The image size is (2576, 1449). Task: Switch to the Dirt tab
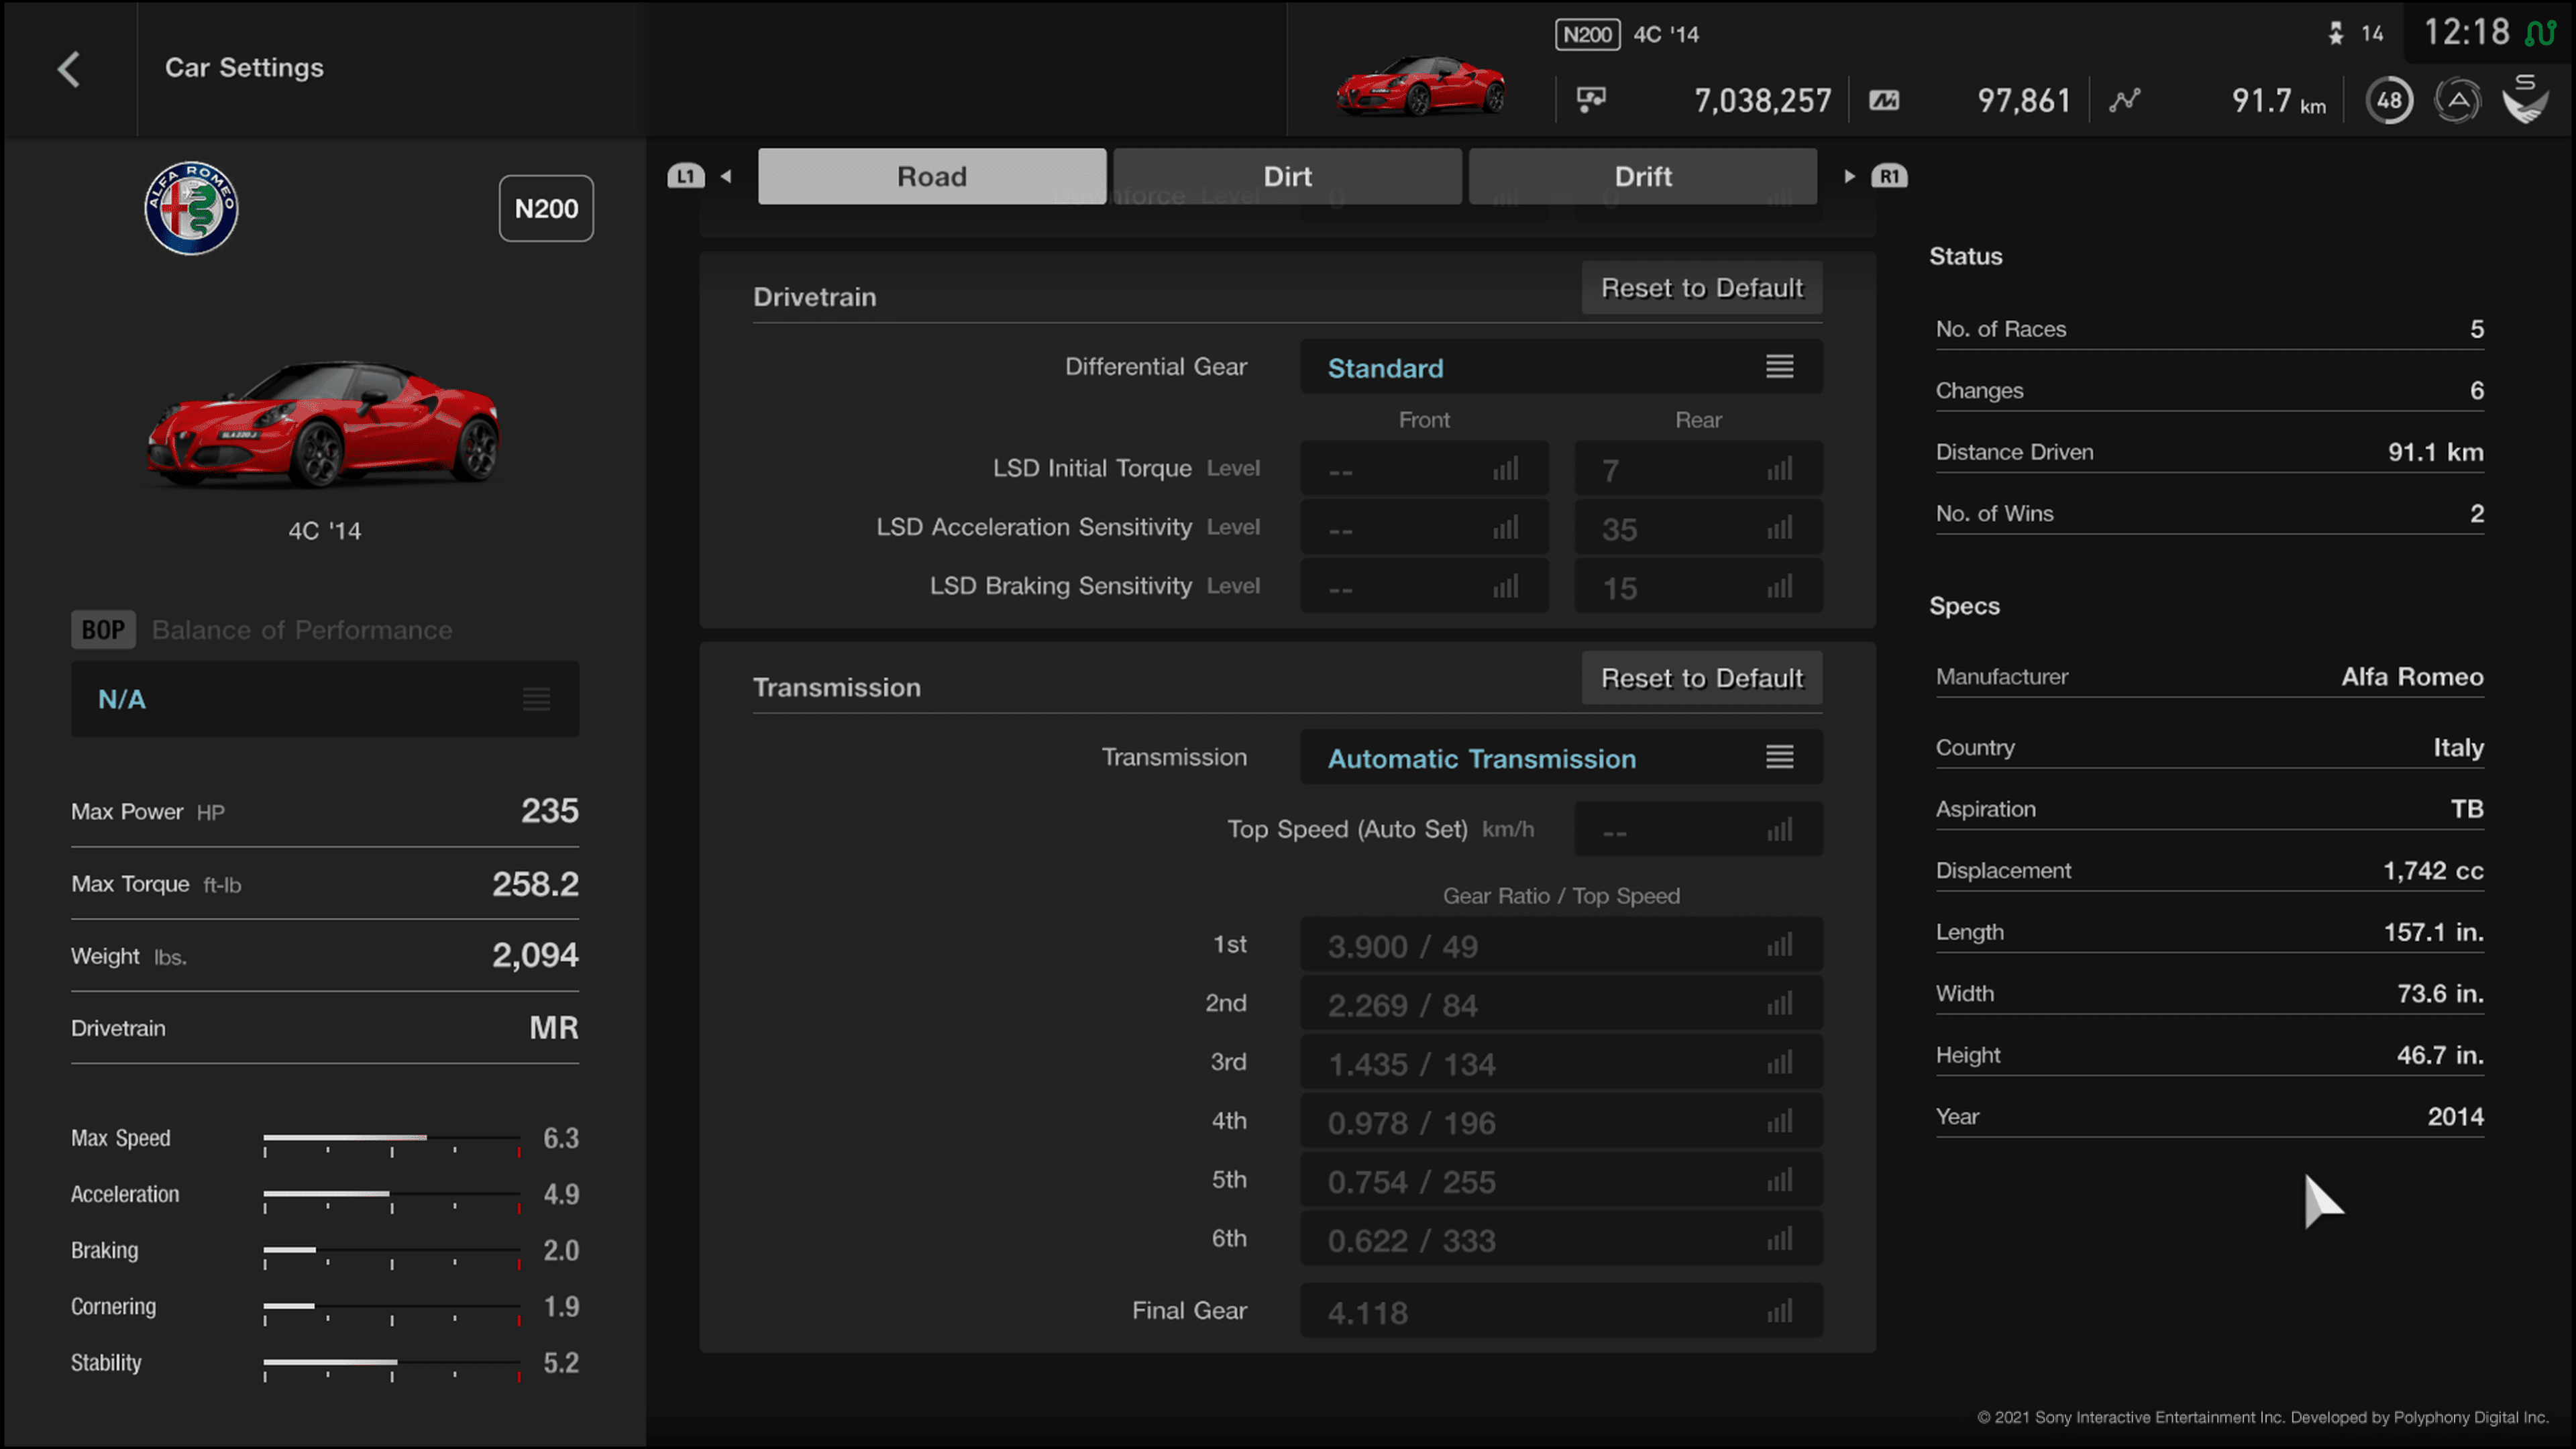click(1287, 176)
